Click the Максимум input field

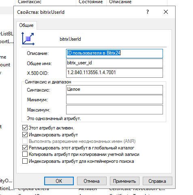(114, 110)
